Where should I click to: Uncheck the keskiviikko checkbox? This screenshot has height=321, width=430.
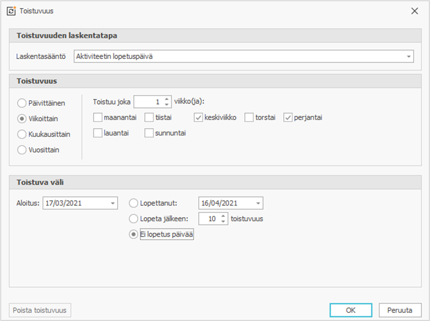pyautogui.click(x=198, y=117)
